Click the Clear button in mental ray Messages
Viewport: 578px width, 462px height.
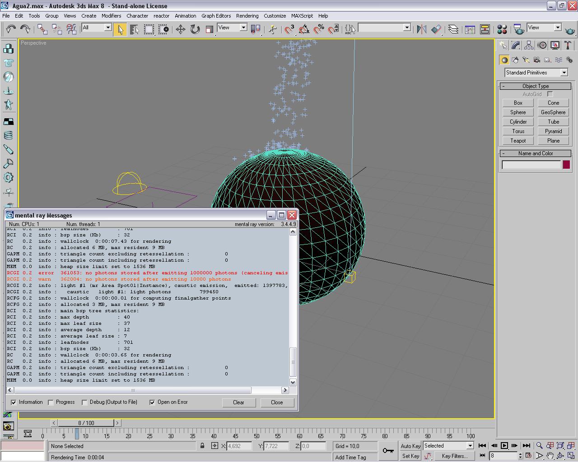pos(238,402)
